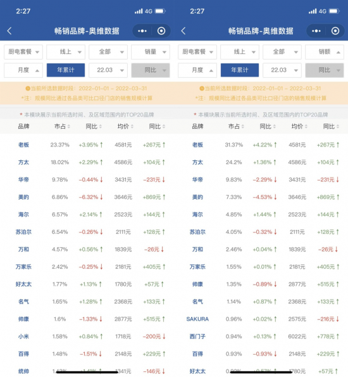Sort by 市占 column in left table
The height and width of the screenshot is (377, 348).
(x=62, y=126)
